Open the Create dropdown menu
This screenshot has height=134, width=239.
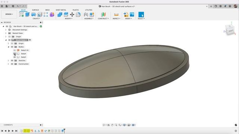point(36,19)
